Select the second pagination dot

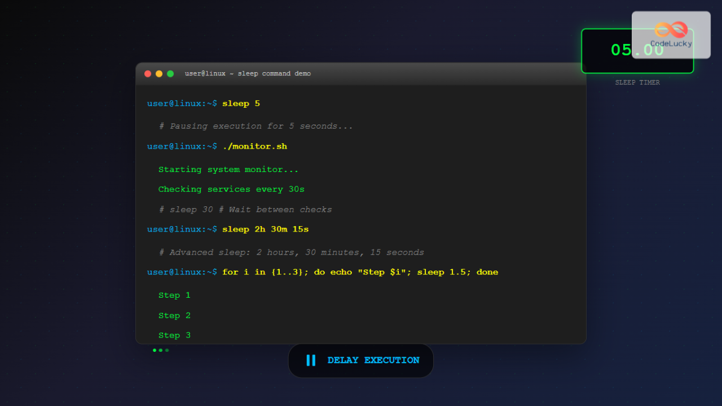point(161,350)
